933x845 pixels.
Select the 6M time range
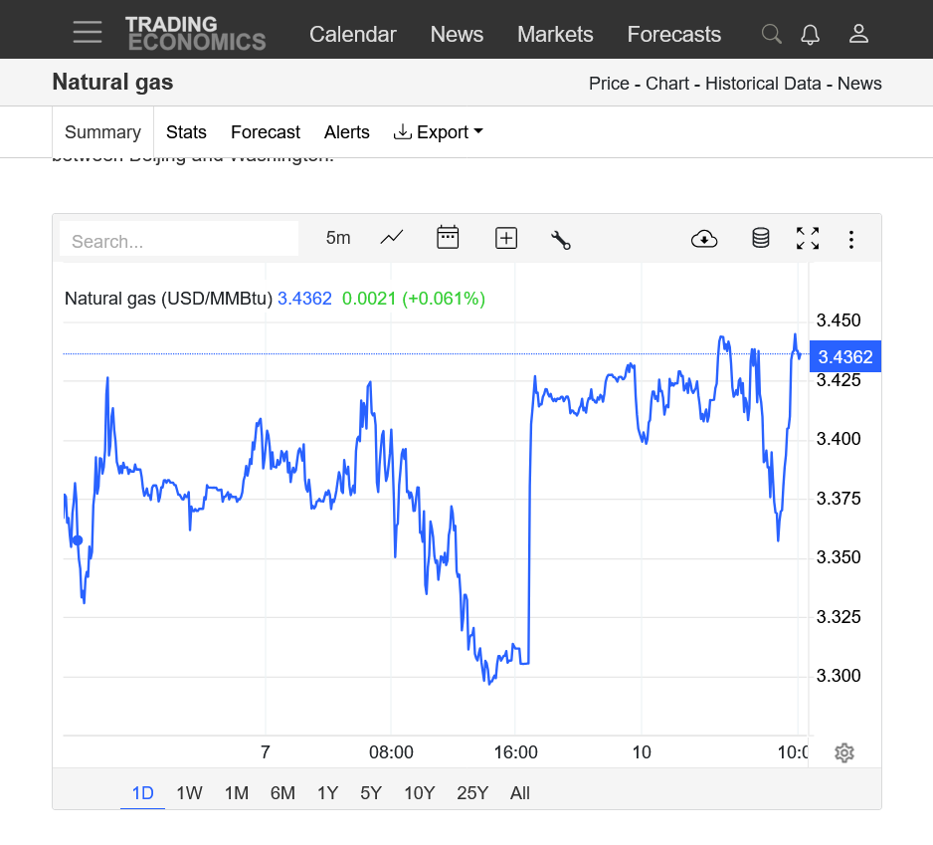(282, 793)
